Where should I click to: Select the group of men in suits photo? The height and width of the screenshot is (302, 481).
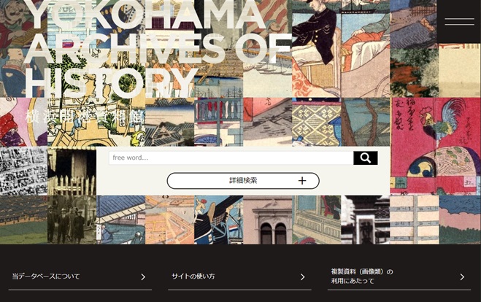[x=72, y=220]
